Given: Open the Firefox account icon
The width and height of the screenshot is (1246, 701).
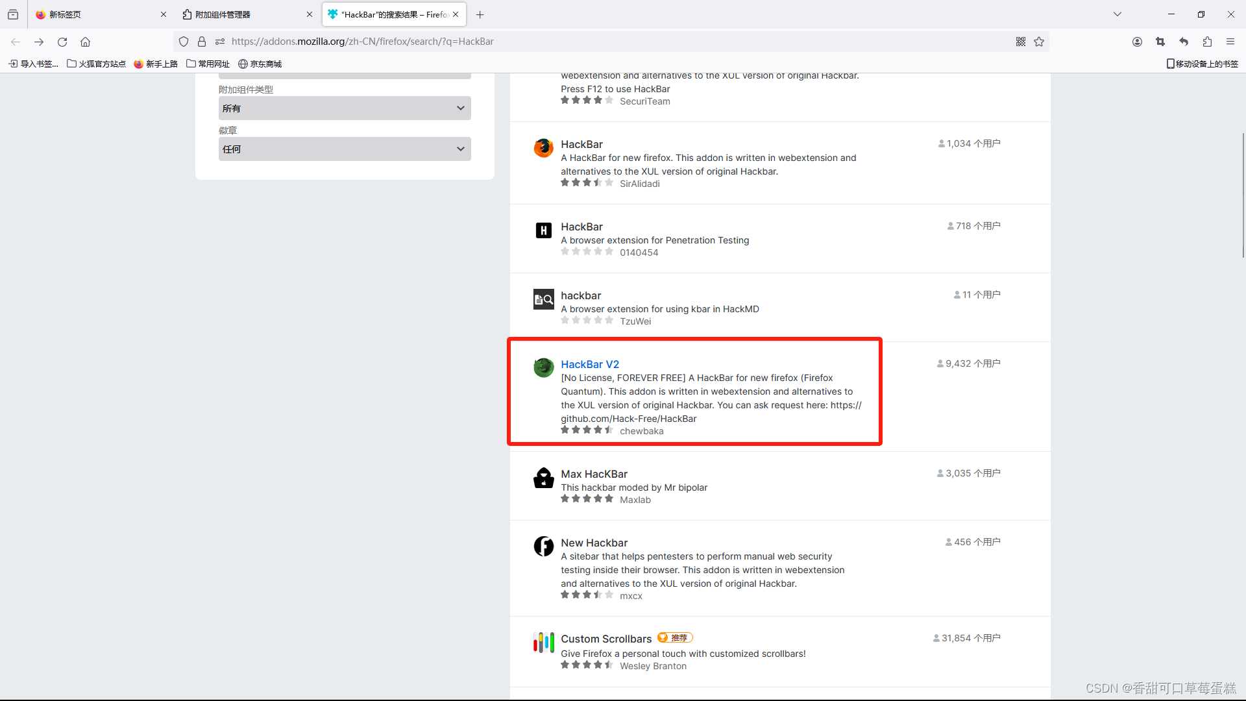Looking at the screenshot, I should tap(1137, 42).
